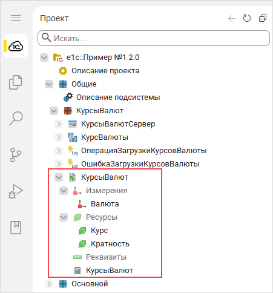Click the document icon of last КурсыВалют

77,271
